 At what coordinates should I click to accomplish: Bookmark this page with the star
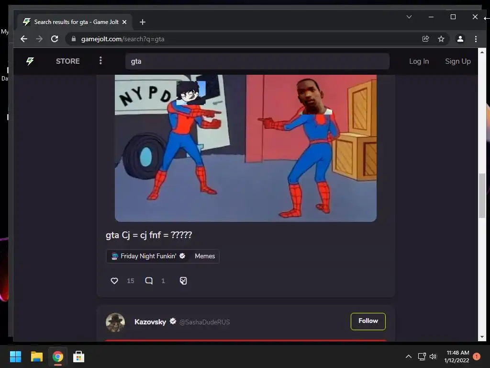[441, 39]
